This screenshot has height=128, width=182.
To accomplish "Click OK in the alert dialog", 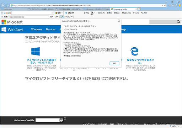I will pyautogui.click(x=114, y=63).
